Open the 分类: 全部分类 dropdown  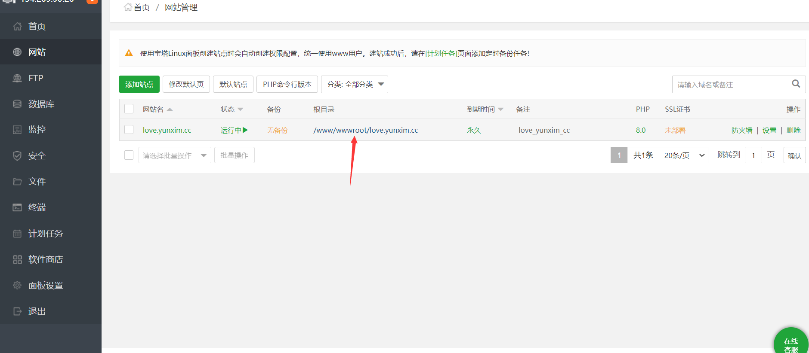[x=355, y=84]
